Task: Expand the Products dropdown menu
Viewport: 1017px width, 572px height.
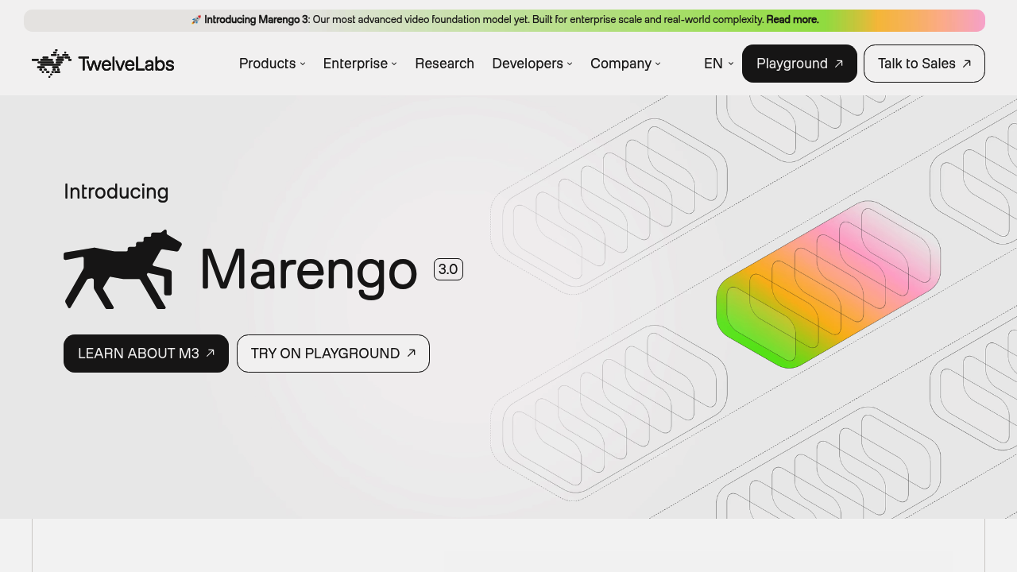Action: point(272,64)
